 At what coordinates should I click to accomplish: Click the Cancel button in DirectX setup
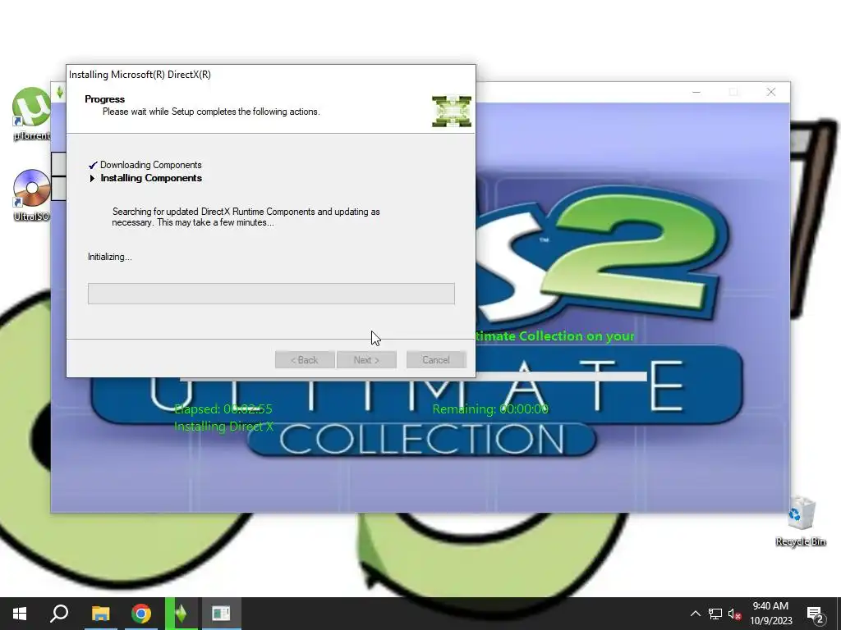(436, 360)
